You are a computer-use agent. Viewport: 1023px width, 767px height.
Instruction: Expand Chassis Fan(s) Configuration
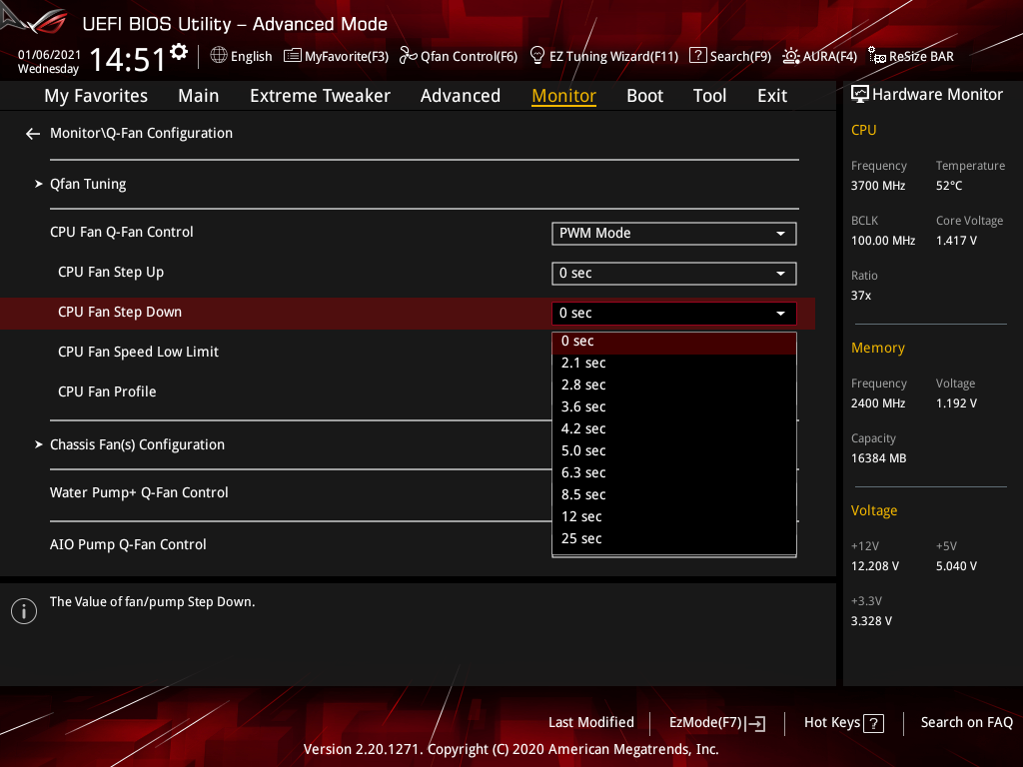[x=137, y=444]
